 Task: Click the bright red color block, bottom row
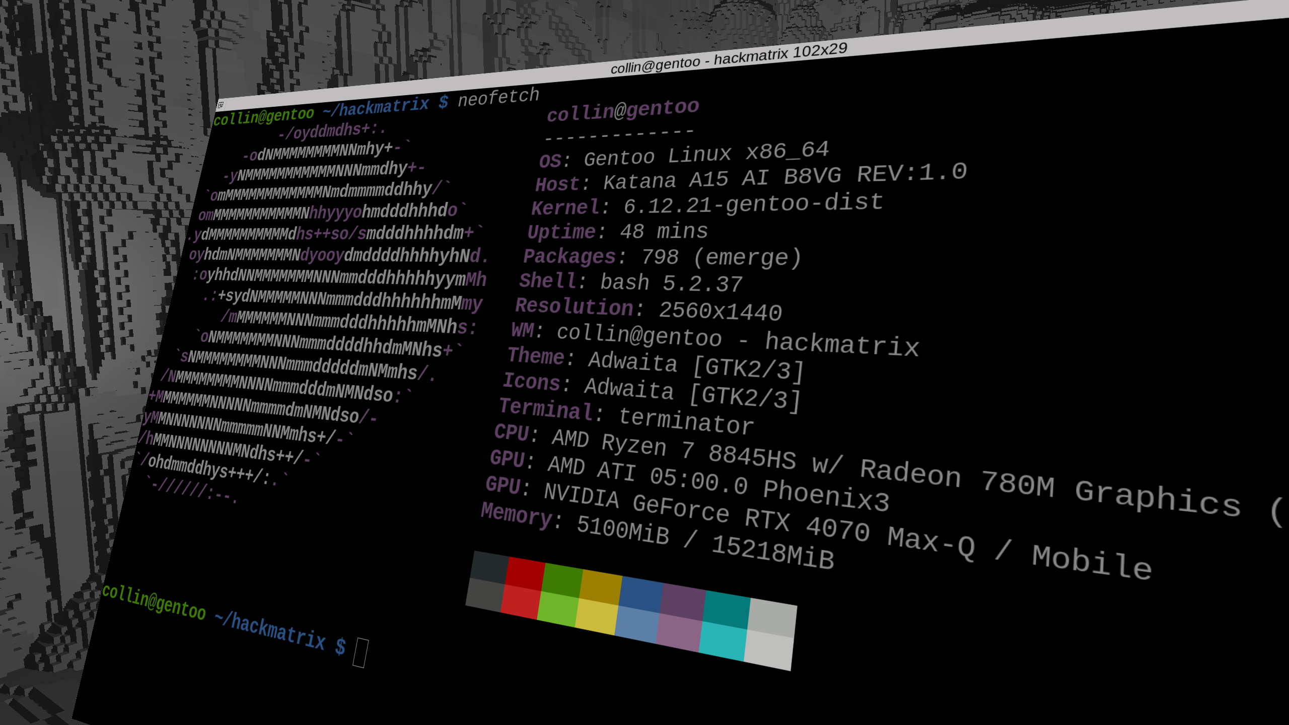(x=520, y=602)
